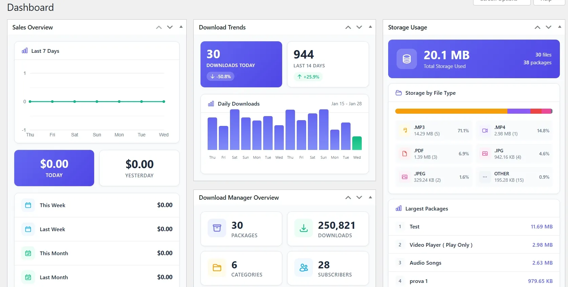Screen dimensions: 568x287
Task: Collapse the Download Manager Overview panel
Action: click(x=370, y=197)
